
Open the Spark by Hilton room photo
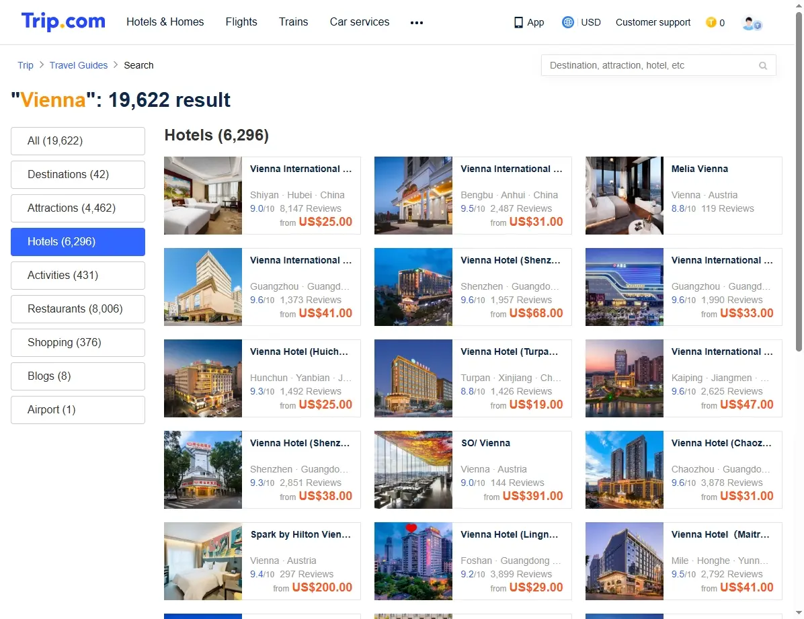(x=203, y=561)
